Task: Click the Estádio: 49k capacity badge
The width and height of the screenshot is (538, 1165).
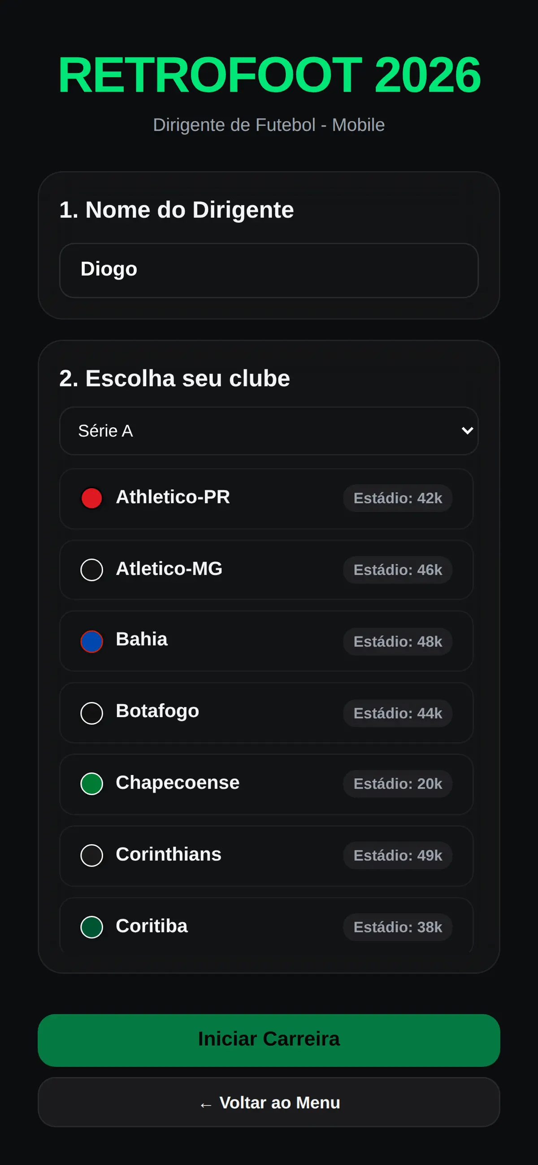Action: pos(398,855)
